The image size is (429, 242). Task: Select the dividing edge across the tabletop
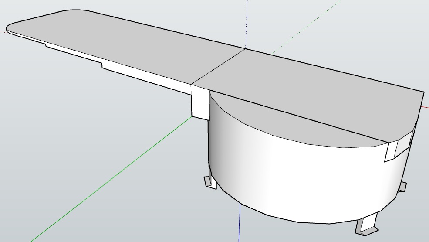click(218, 67)
